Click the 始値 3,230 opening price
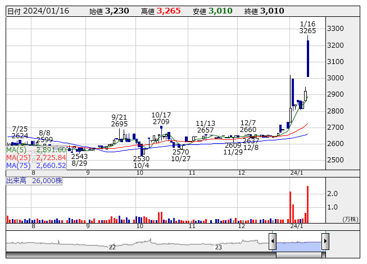Image resolution: width=367 pixels, height=264 pixels. tap(109, 11)
